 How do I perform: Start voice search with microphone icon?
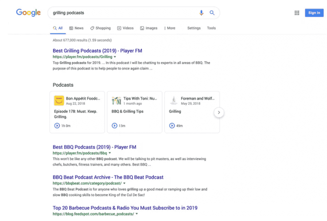(x=201, y=13)
